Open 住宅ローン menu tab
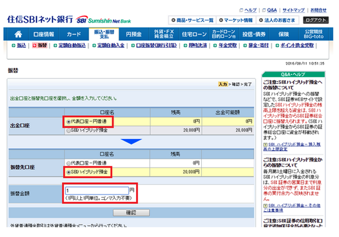 194,34
